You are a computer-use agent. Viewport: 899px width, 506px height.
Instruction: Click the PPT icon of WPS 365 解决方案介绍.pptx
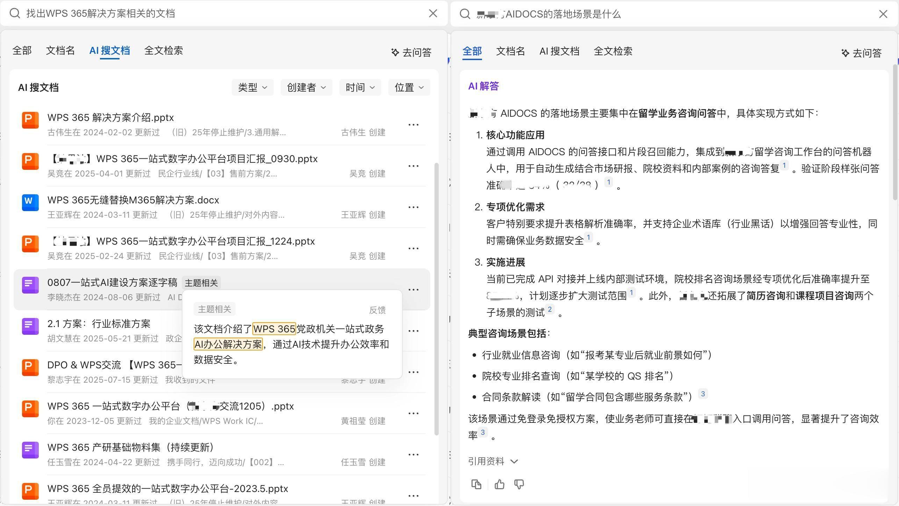[x=30, y=120]
